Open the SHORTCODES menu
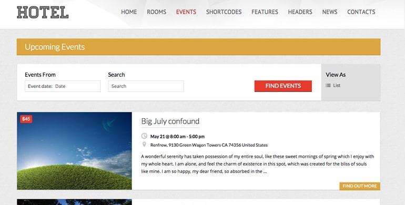 point(224,12)
